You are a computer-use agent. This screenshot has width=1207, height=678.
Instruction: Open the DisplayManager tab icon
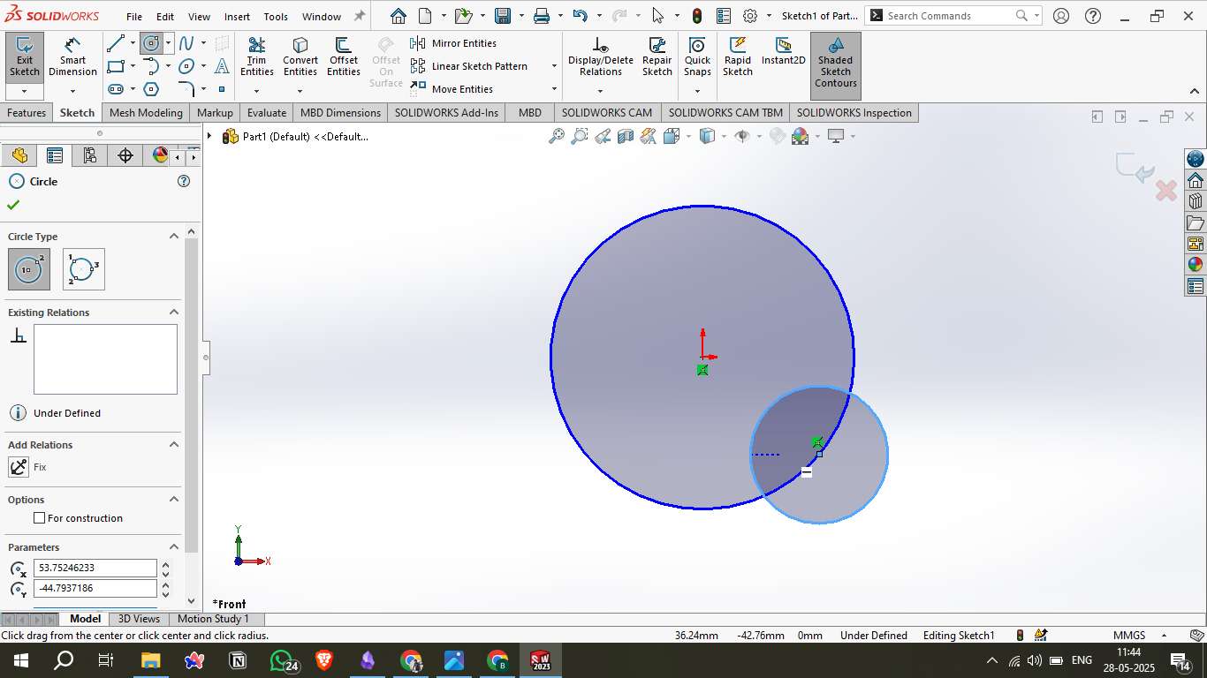160,156
